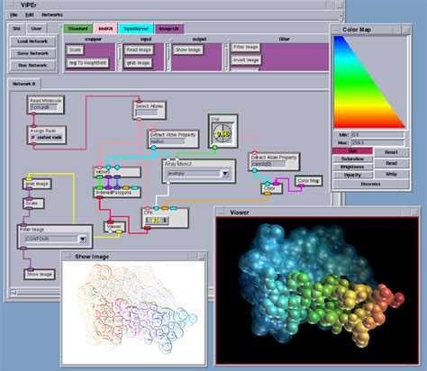427x371 pixels.
Task: Select the Color node
Action: (271, 188)
